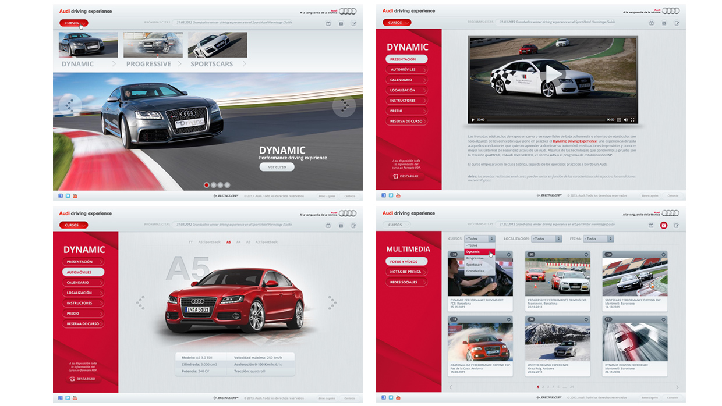Image resolution: width=722 pixels, height=406 pixels.
Task: Open Redes sociales in the Multimedia sidebar
Action: [x=406, y=282]
